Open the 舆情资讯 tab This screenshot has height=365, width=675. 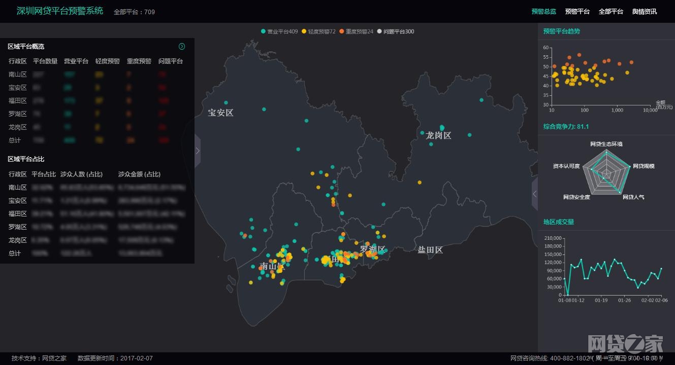click(644, 11)
